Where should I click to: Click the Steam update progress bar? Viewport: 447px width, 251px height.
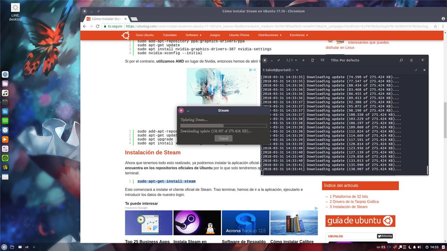[223, 125]
